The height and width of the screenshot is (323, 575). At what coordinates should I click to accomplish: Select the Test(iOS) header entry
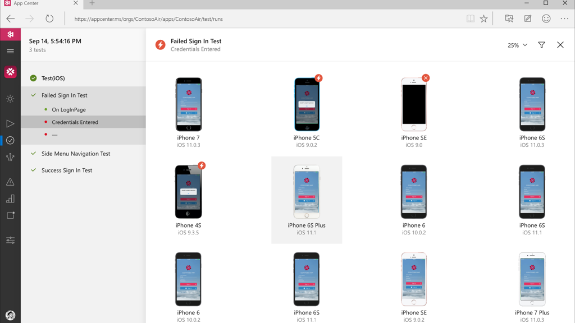53,79
